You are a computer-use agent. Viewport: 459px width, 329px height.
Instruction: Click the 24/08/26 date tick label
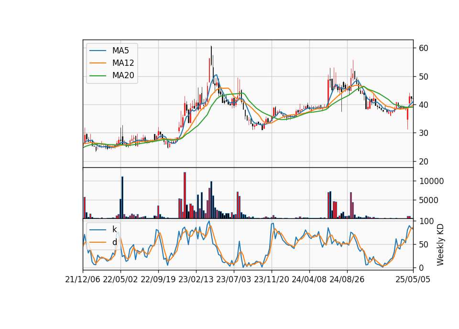[347, 280]
